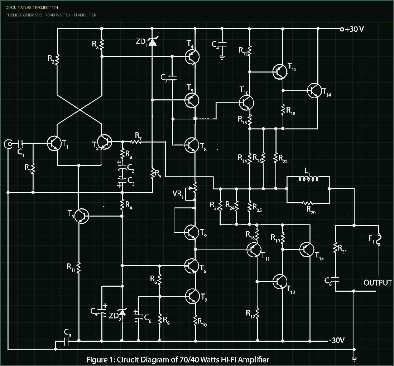Select electrolytic capacitor C6 symbol

pos(138,317)
